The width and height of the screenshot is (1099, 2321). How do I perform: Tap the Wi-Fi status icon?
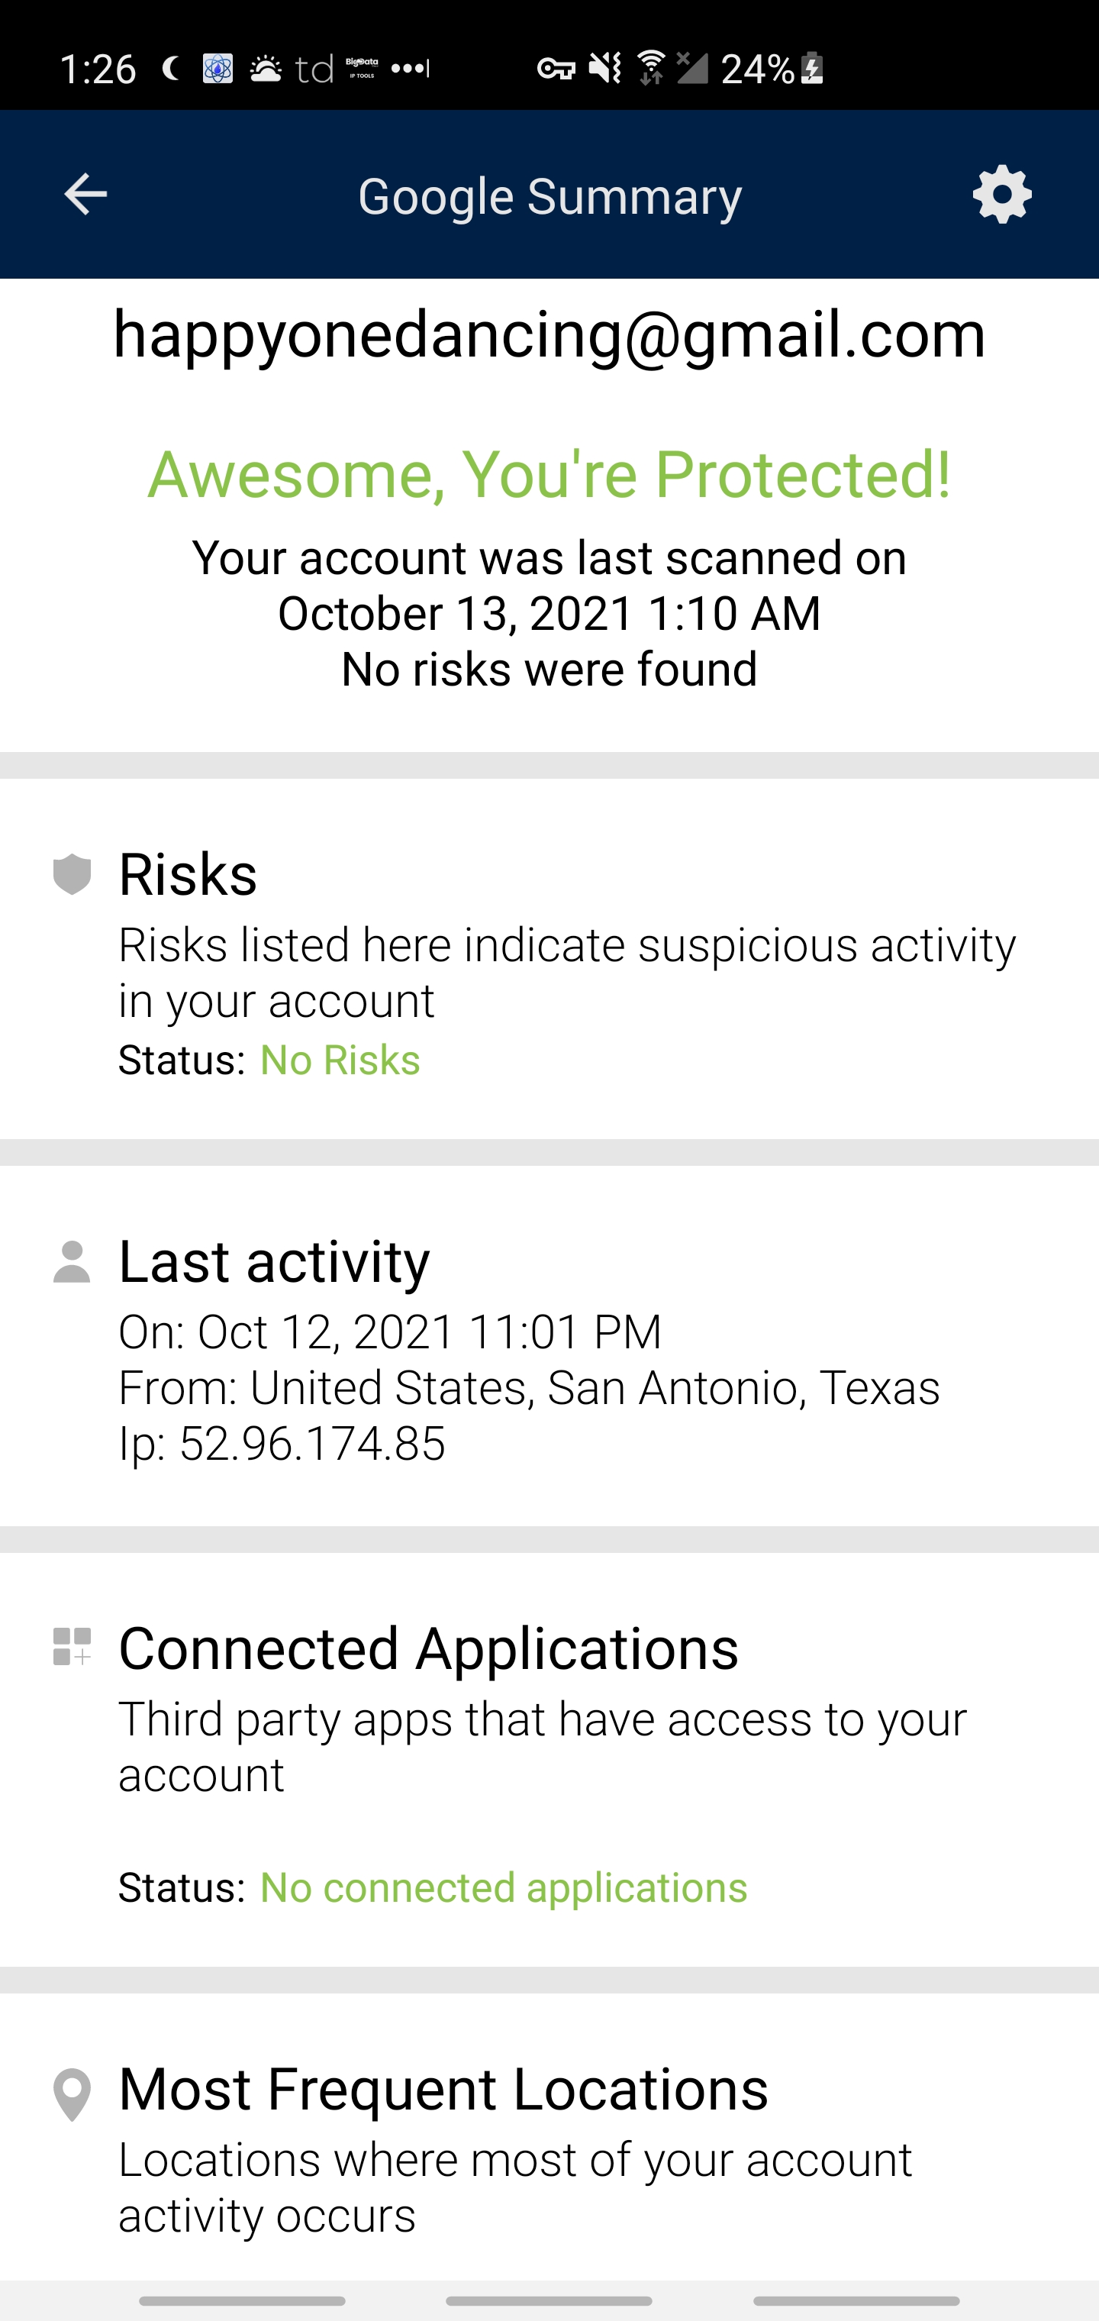[x=650, y=69]
